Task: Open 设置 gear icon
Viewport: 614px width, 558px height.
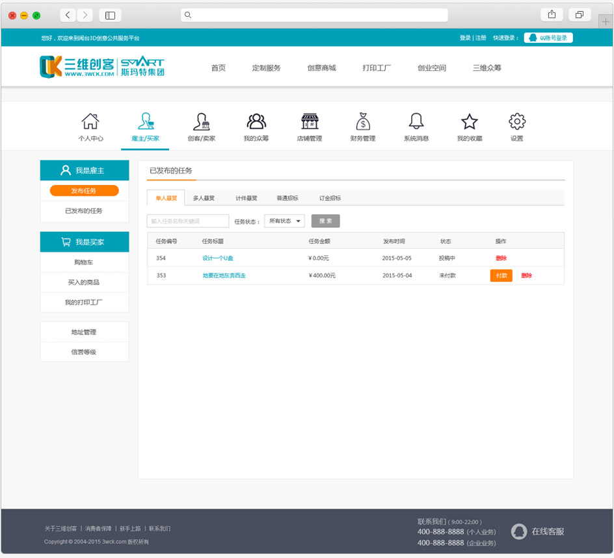Action: (x=516, y=122)
